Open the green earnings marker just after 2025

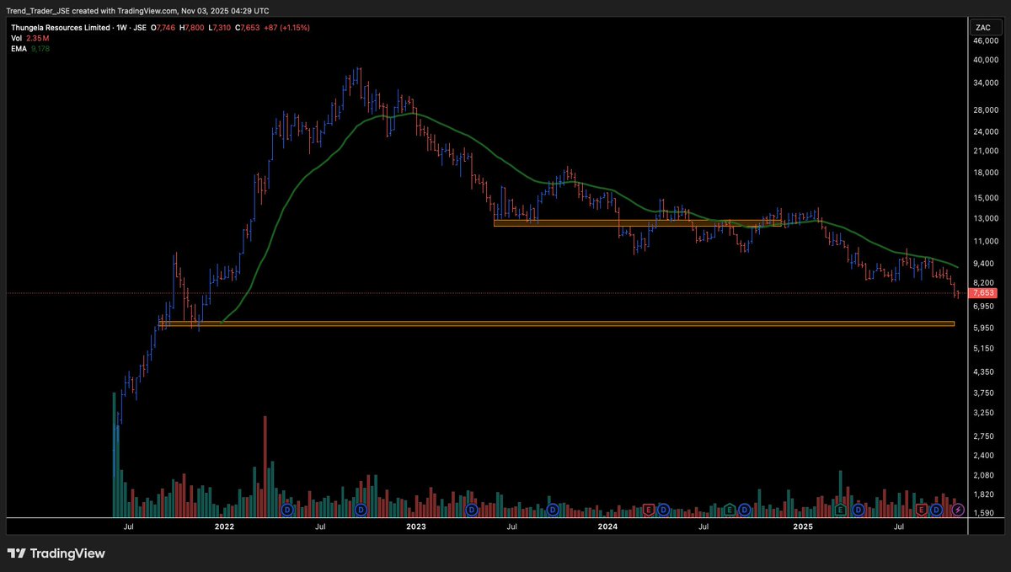(840, 510)
